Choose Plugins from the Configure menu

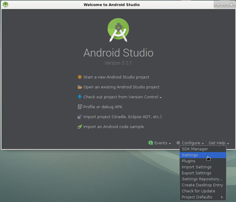pyautogui.click(x=188, y=161)
